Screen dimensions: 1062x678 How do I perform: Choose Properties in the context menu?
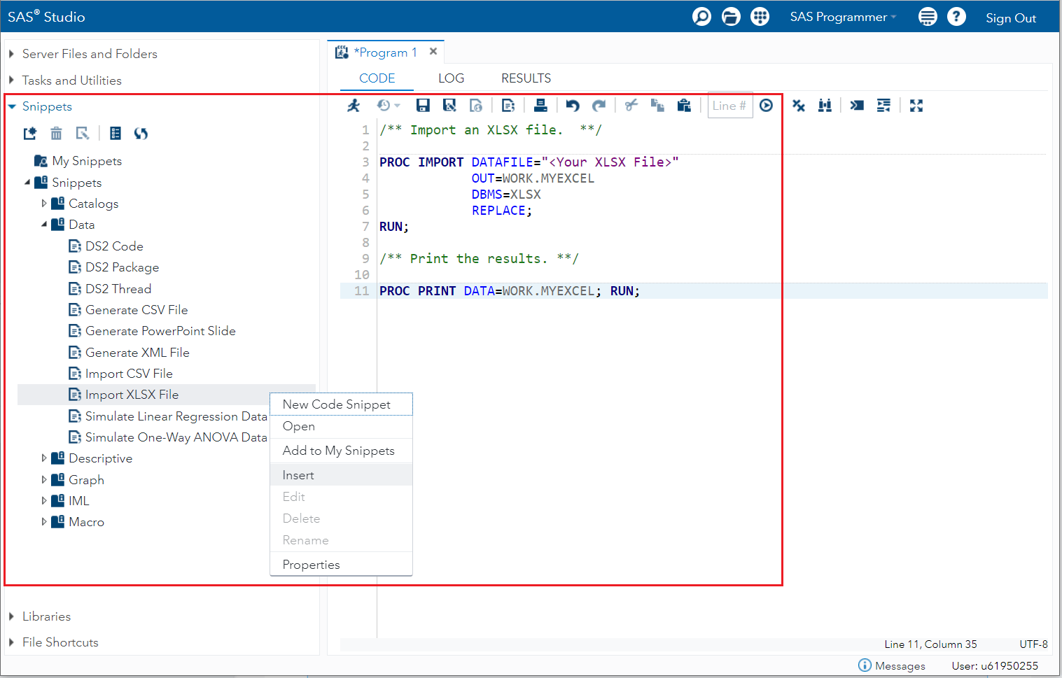coord(341,565)
